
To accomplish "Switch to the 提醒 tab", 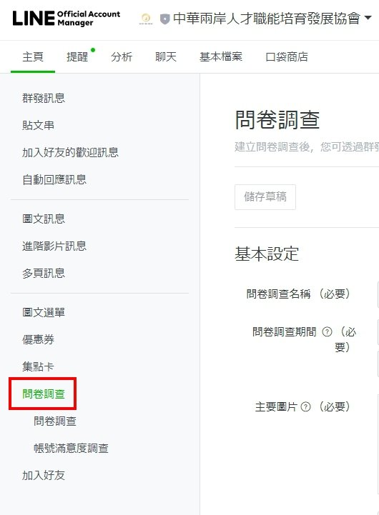I will pyautogui.click(x=77, y=57).
